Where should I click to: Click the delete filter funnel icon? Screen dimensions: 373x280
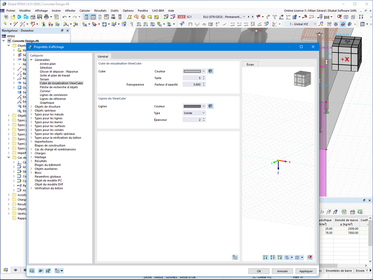[258, 17]
